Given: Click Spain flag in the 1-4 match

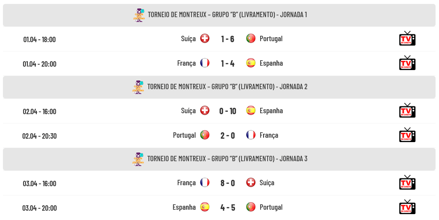Looking at the screenshot, I should [x=251, y=63].
